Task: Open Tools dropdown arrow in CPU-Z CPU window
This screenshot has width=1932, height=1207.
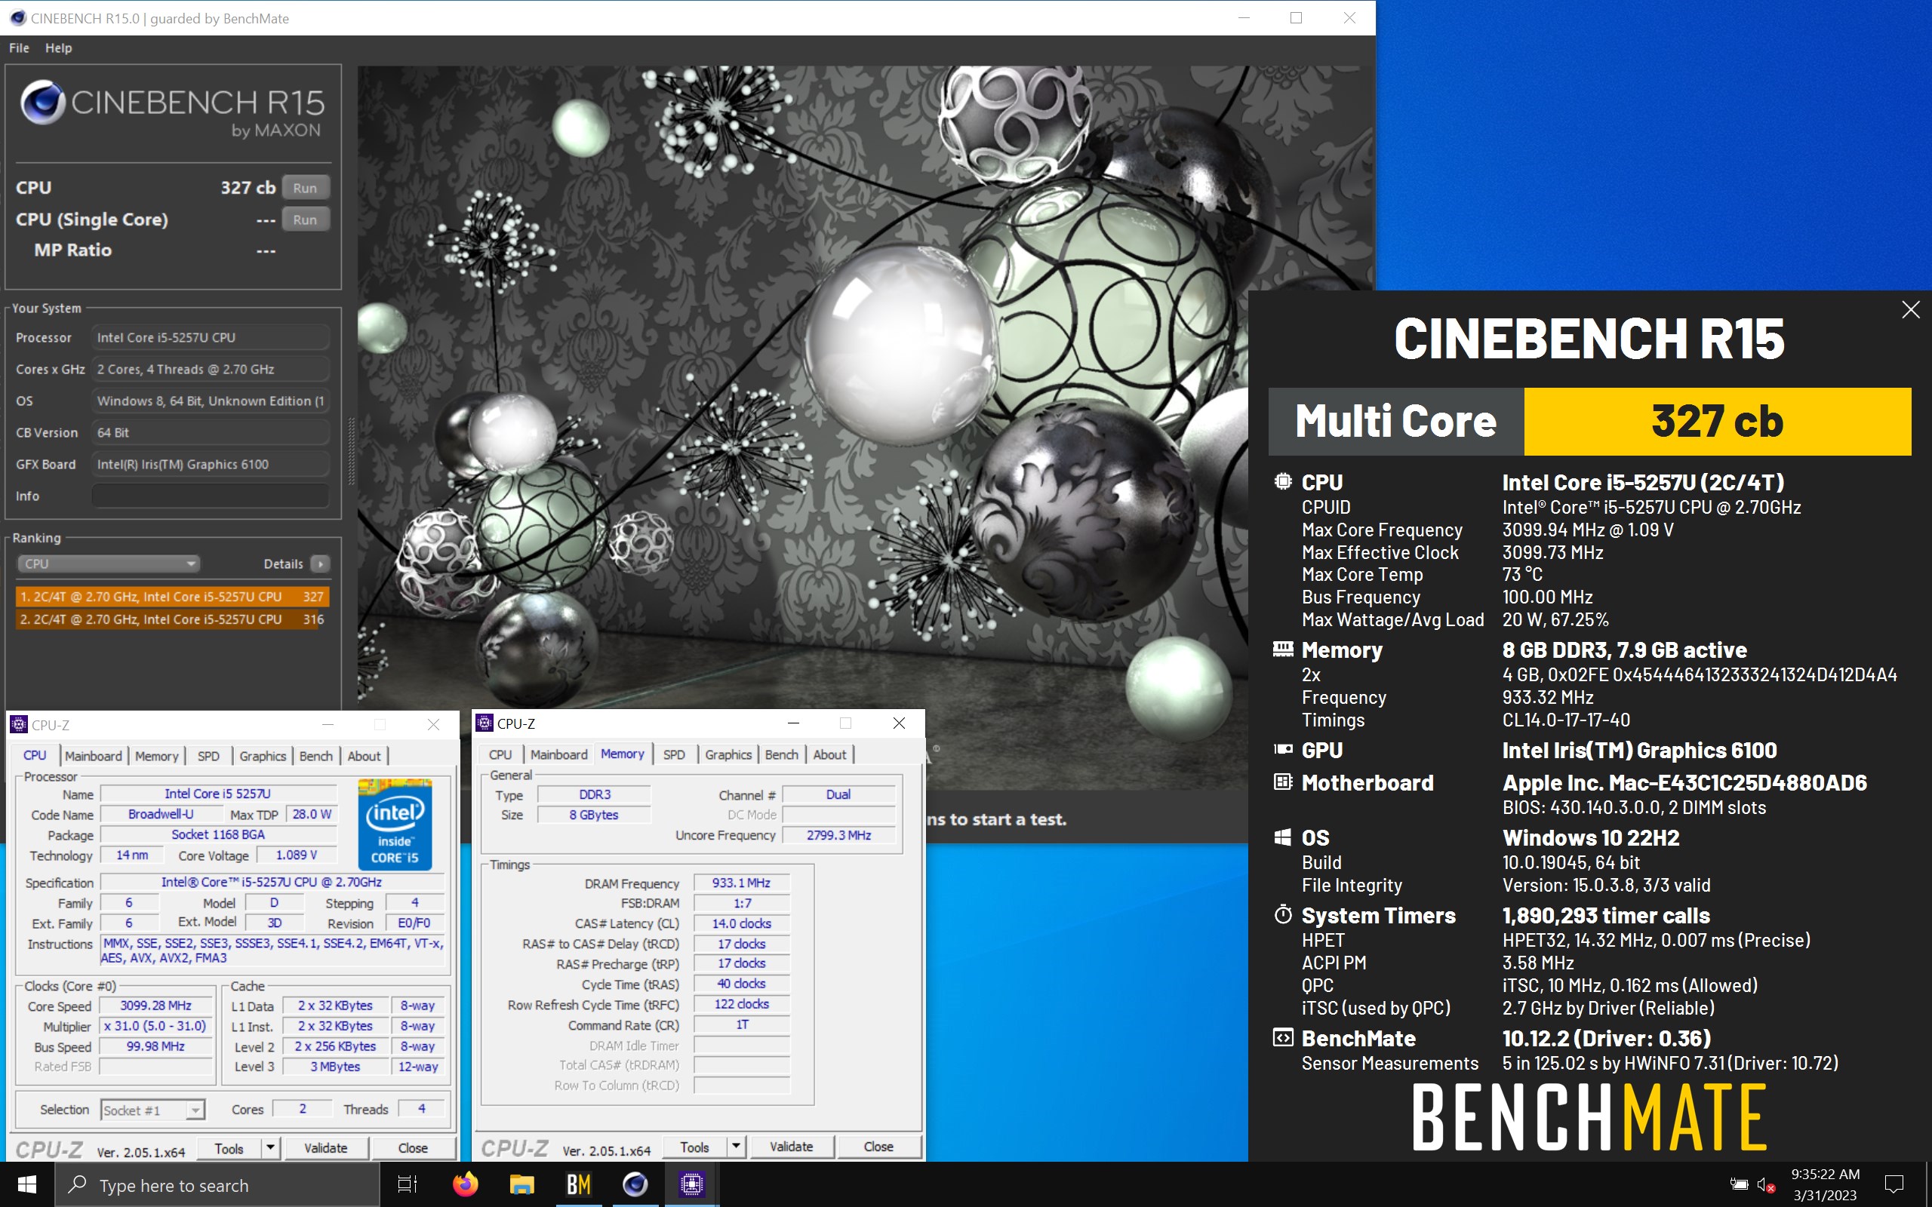Action: point(271,1148)
